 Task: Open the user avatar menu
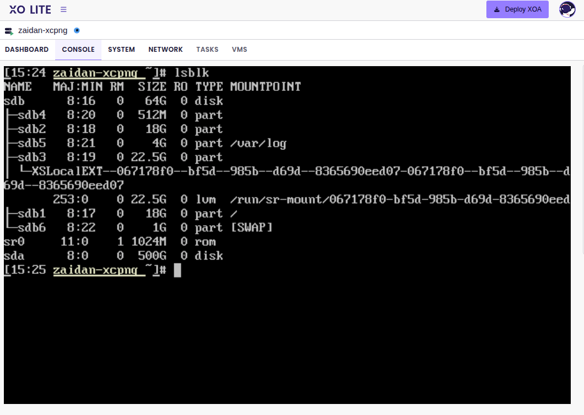coord(567,10)
